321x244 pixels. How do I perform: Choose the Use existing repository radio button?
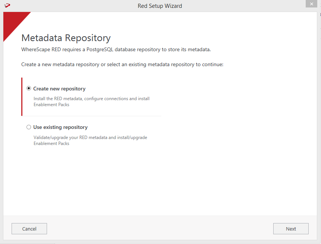click(x=29, y=127)
